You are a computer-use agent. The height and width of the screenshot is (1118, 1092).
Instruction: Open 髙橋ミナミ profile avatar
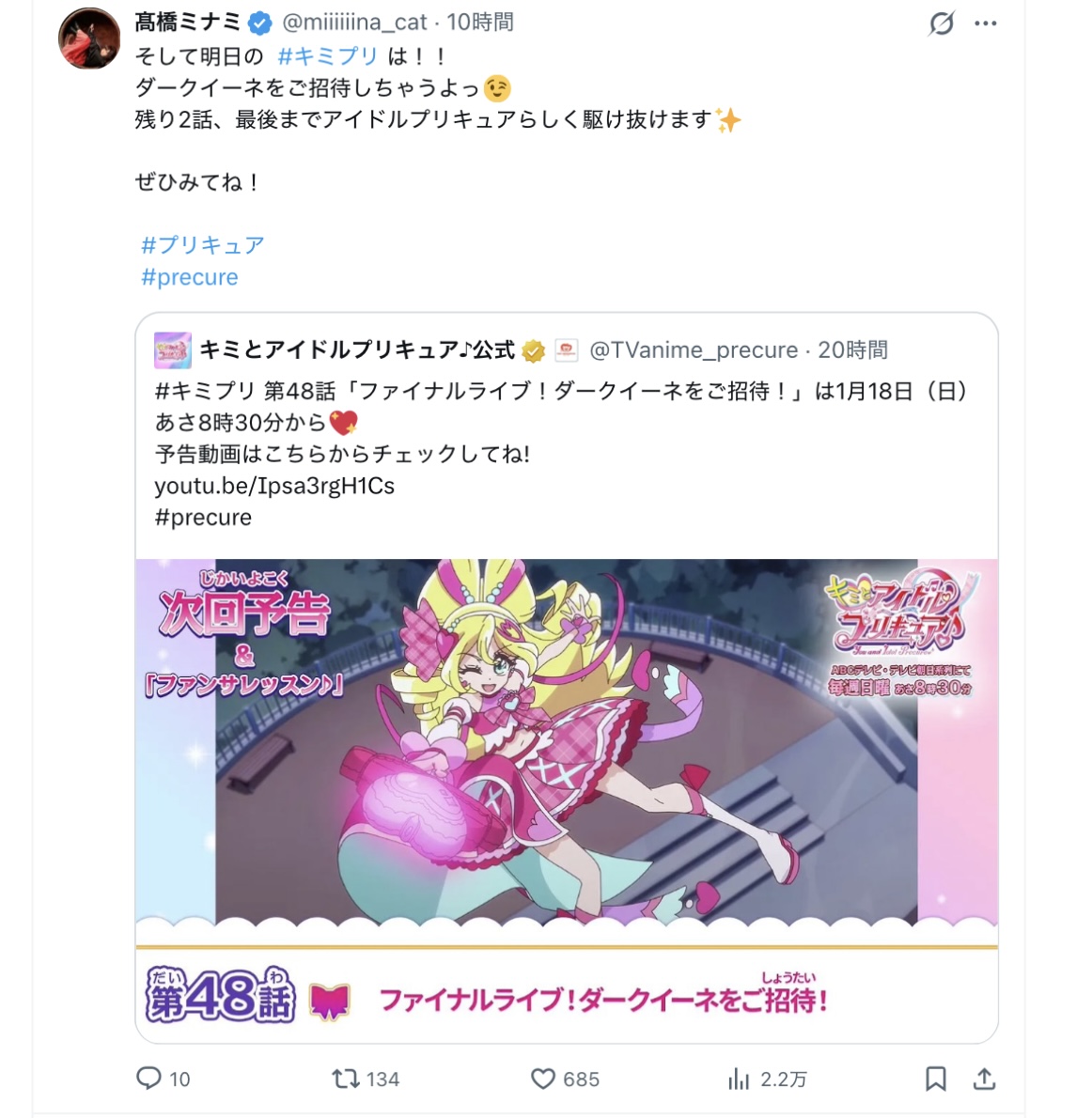pos(89,39)
